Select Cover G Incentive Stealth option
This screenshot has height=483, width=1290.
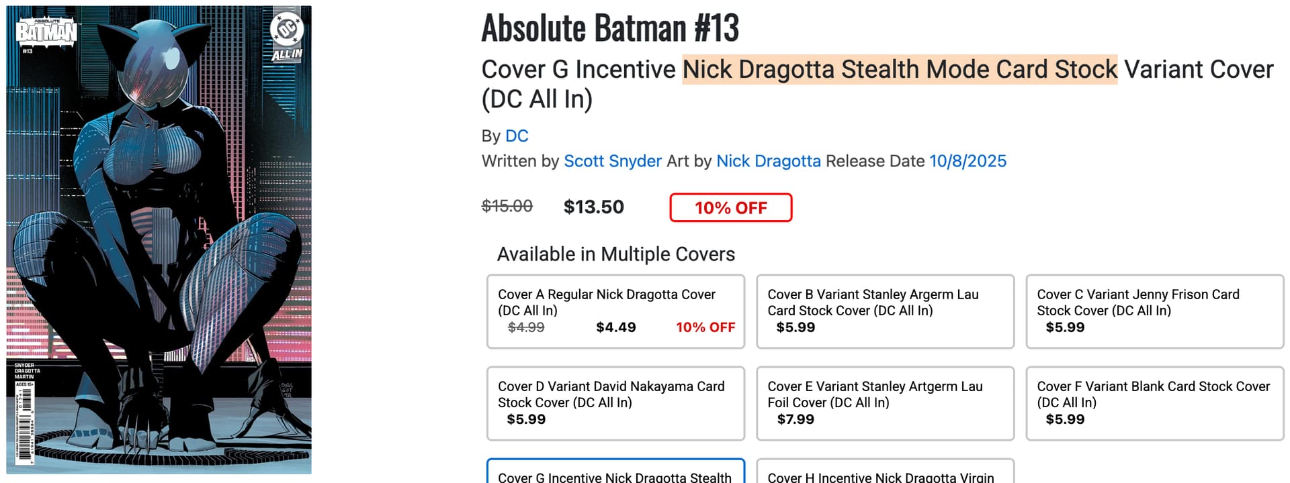point(615,473)
